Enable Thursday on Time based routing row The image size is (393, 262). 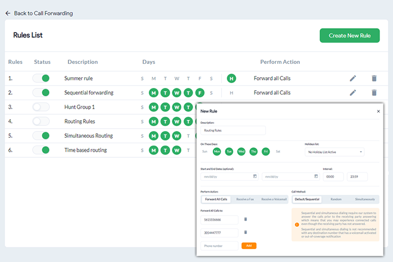(x=188, y=150)
